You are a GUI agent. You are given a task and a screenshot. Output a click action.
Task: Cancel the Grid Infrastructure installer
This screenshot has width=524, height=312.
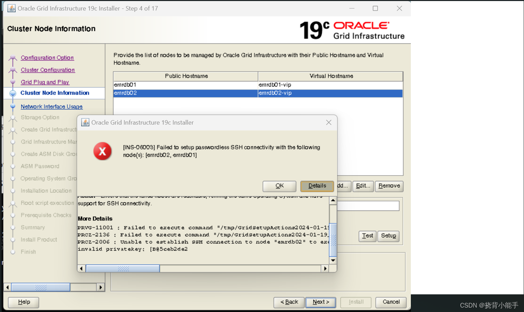pyautogui.click(x=391, y=302)
